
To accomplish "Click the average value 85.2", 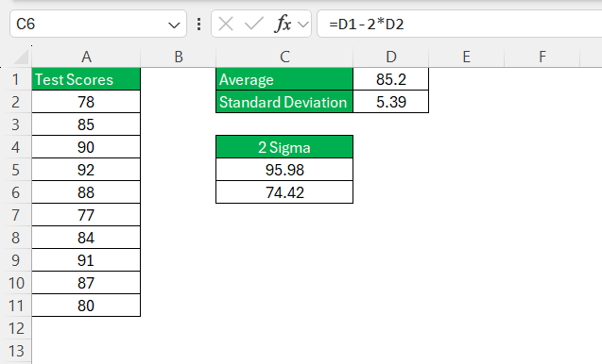I will [391, 79].
